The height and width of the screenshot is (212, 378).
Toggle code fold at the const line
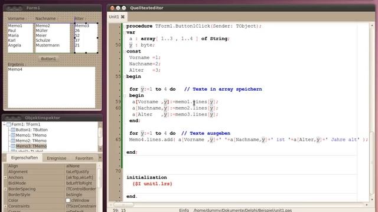(125, 51)
